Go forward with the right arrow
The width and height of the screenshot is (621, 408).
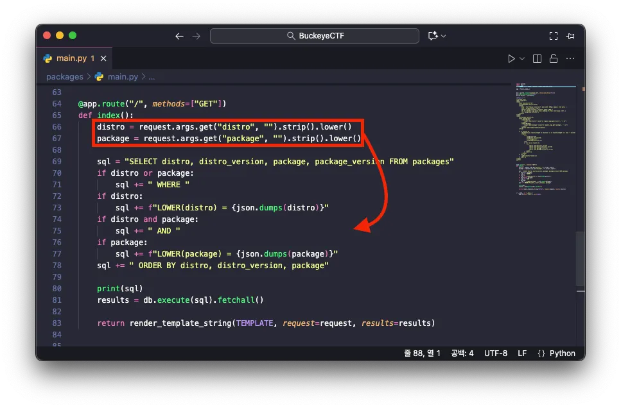click(197, 36)
